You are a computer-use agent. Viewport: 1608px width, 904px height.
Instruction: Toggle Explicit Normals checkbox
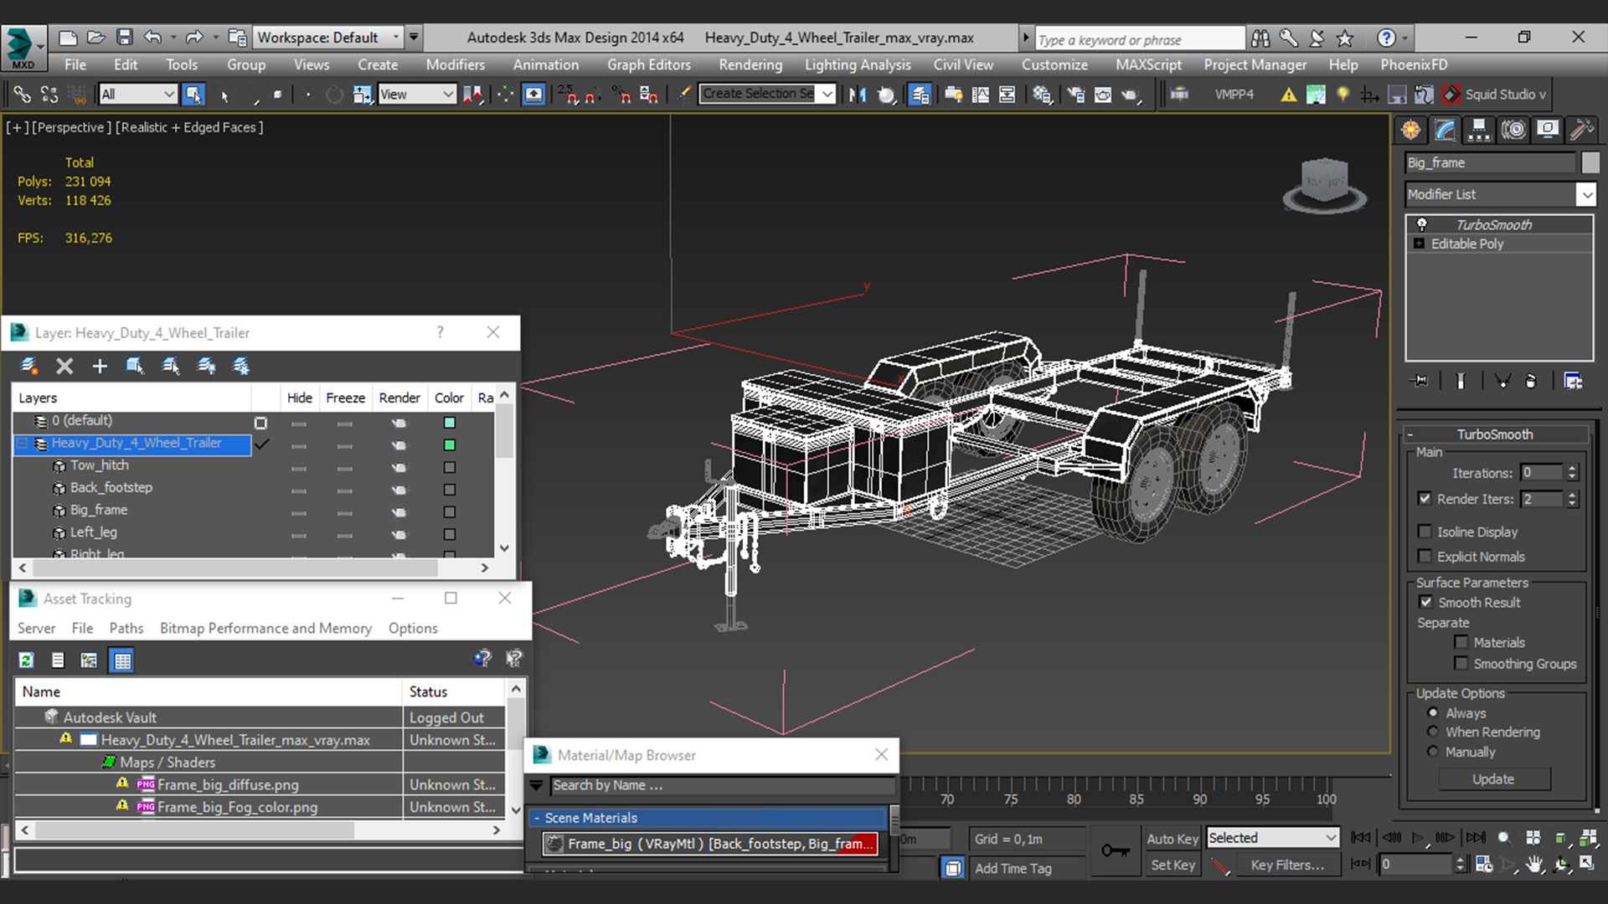[x=1425, y=557]
